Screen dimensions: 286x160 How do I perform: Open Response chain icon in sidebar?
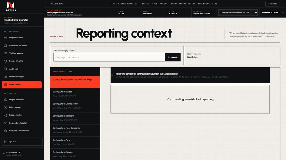pyautogui.click(x=6, y=37)
